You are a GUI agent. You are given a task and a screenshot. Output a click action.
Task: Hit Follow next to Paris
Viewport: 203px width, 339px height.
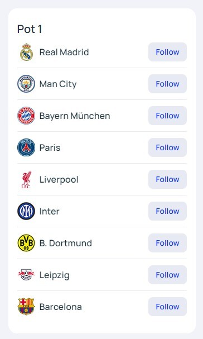[x=167, y=147]
